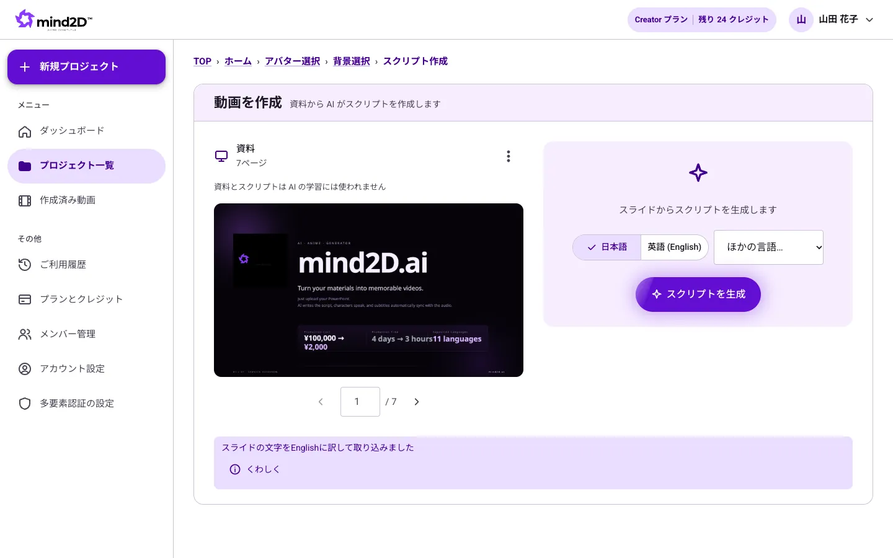Click 資料とスクリプトは AI の学習には使われません text
The height and width of the screenshot is (558, 893).
(x=300, y=187)
